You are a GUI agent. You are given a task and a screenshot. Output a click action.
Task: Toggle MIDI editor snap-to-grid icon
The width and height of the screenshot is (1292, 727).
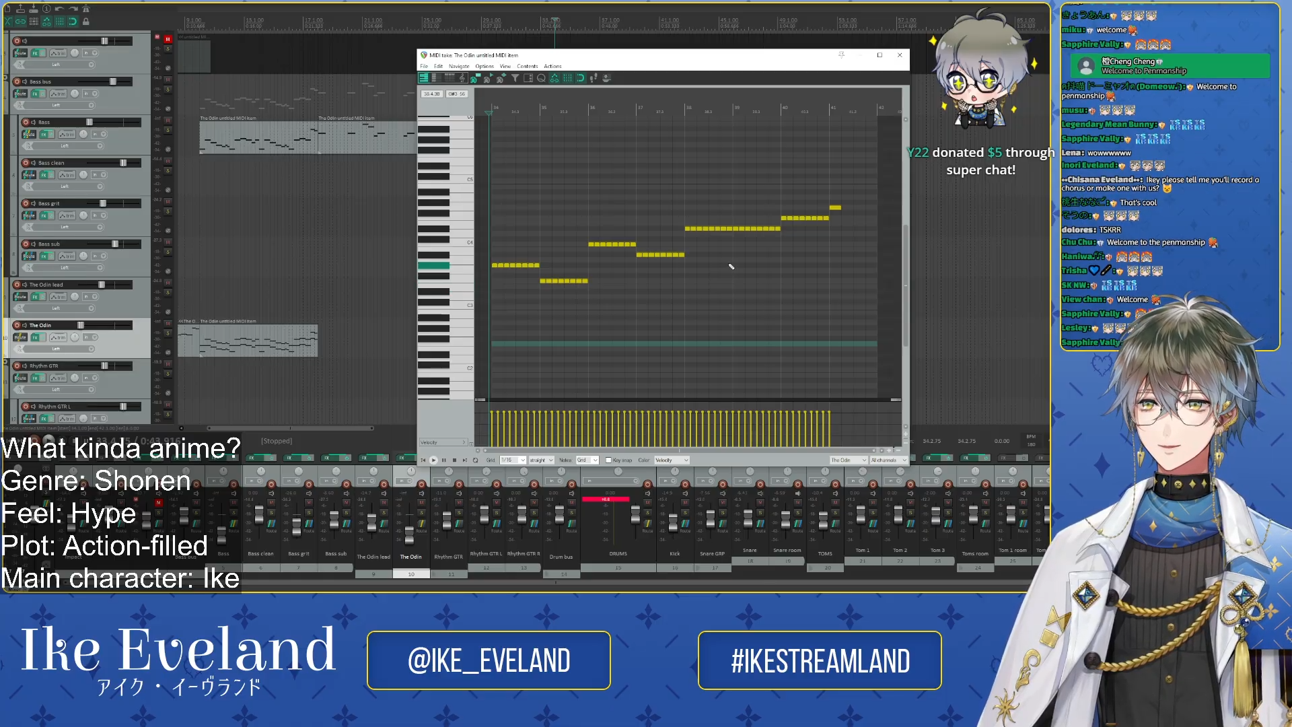[x=580, y=78]
